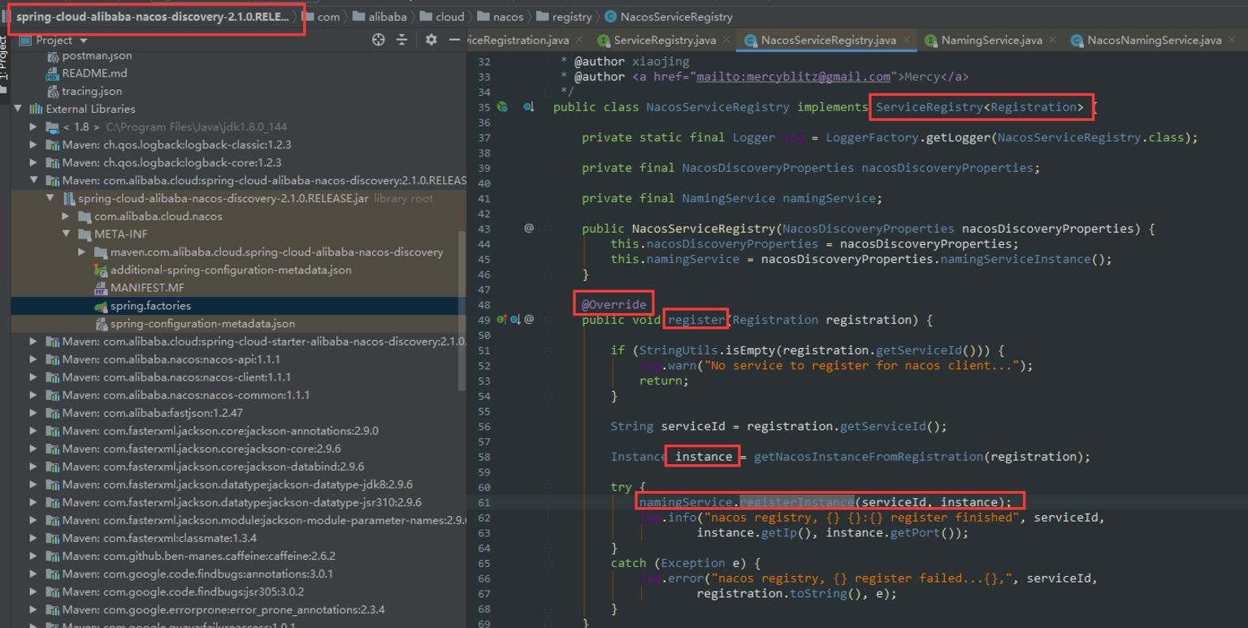The height and width of the screenshot is (628, 1248).
Task: Fold the constructor at line 43
Action: [x=549, y=228]
